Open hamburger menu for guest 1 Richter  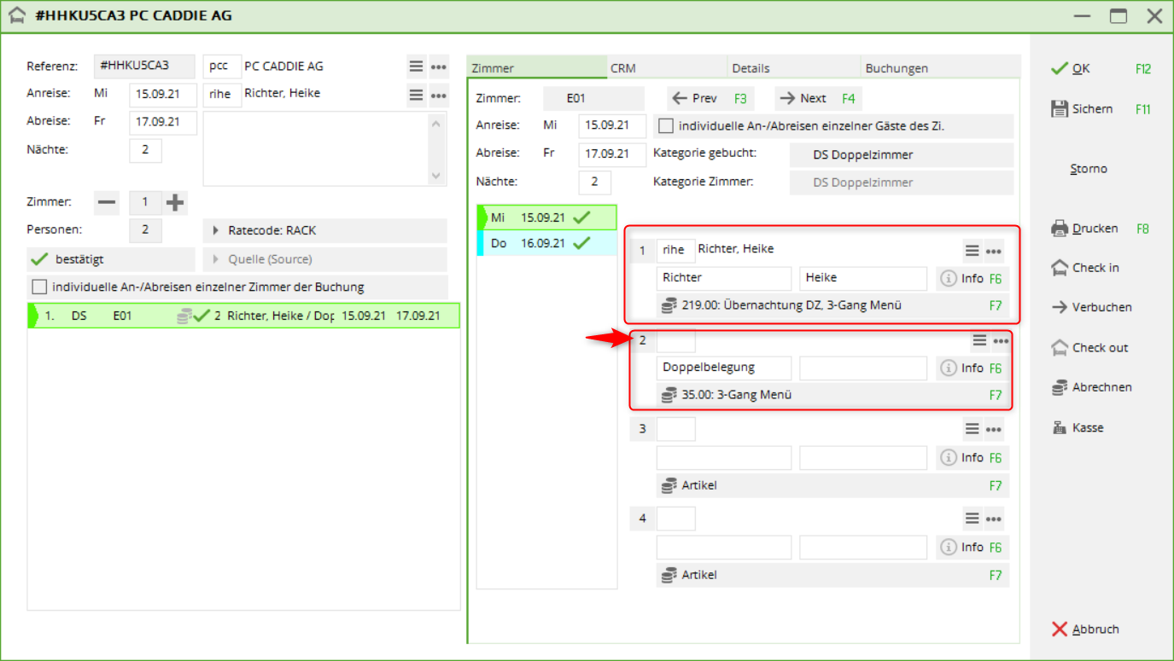pos(972,251)
